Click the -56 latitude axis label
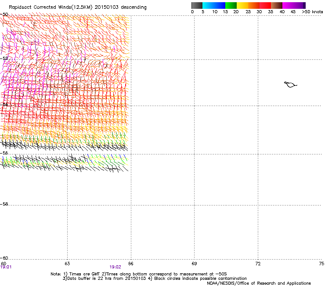Image resolution: width=325 pixels, height=286 pixels. tap(4, 153)
